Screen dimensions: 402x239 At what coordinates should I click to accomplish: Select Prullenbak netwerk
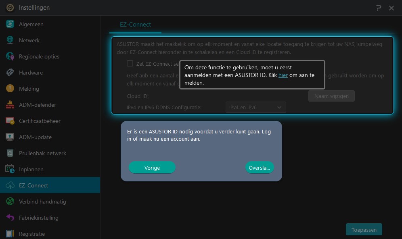point(50,153)
